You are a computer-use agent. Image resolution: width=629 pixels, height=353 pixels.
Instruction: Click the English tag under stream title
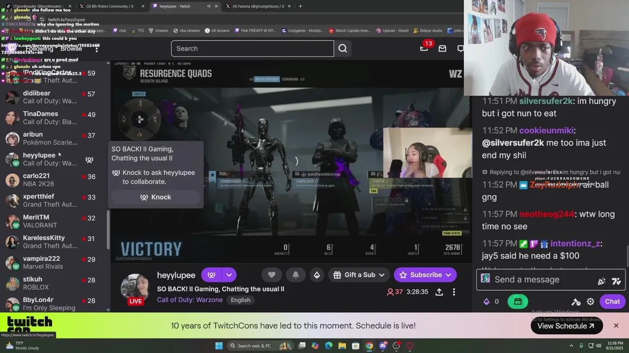click(x=240, y=300)
